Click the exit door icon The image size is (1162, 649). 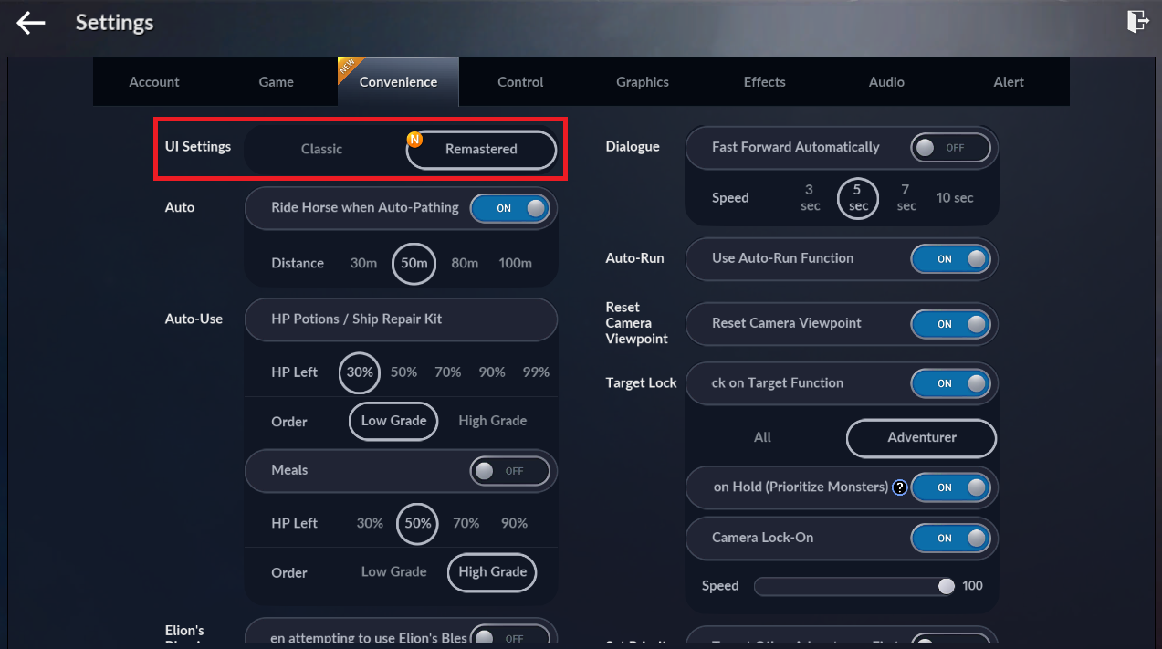(x=1137, y=22)
